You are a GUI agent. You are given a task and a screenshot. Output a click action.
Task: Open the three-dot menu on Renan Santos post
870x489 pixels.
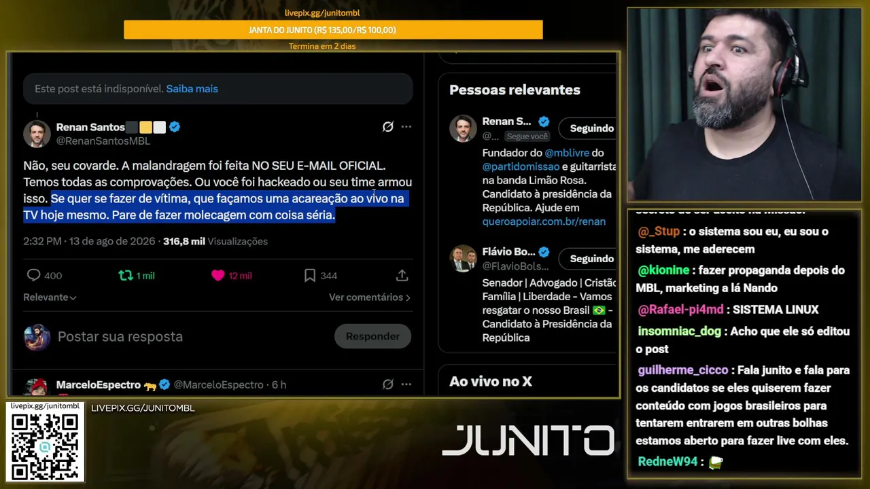pos(406,127)
